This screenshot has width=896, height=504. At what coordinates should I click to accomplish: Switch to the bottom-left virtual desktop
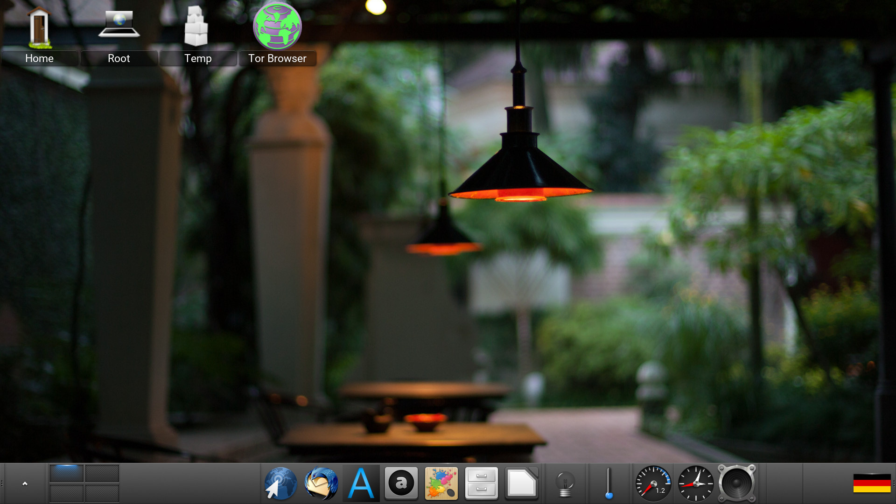click(67, 493)
